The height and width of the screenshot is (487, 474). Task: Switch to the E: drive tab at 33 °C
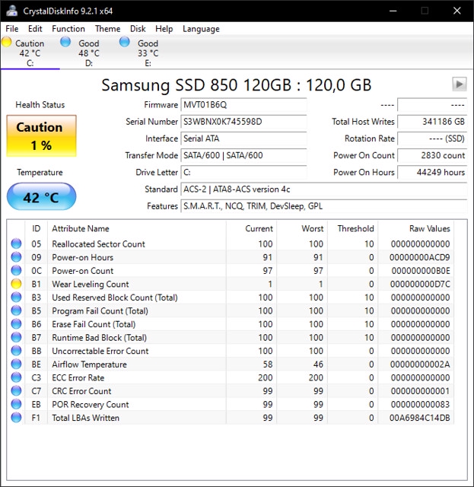148,53
